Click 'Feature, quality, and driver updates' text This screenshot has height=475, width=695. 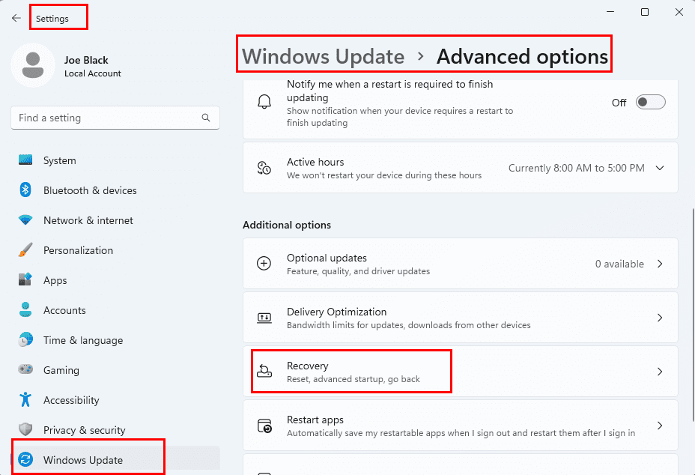click(358, 271)
